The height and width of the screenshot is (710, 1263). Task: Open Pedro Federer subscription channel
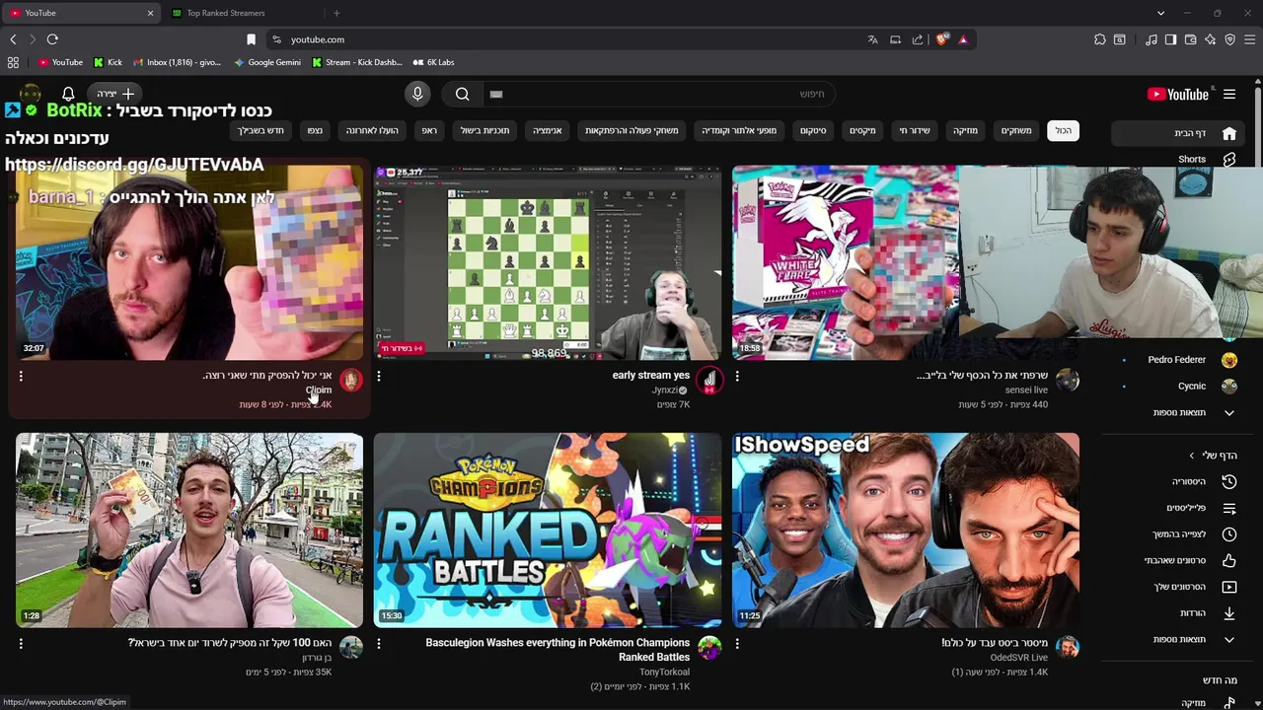point(1176,360)
